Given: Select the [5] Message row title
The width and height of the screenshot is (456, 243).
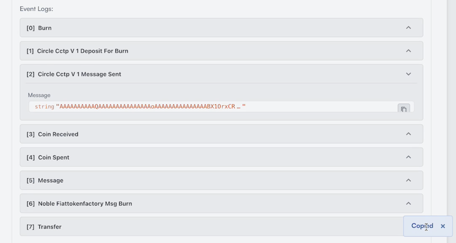Looking at the screenshot, I should click(x=51, y=180).
